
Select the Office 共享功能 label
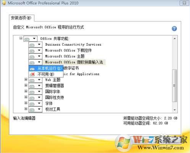point(54,39)
